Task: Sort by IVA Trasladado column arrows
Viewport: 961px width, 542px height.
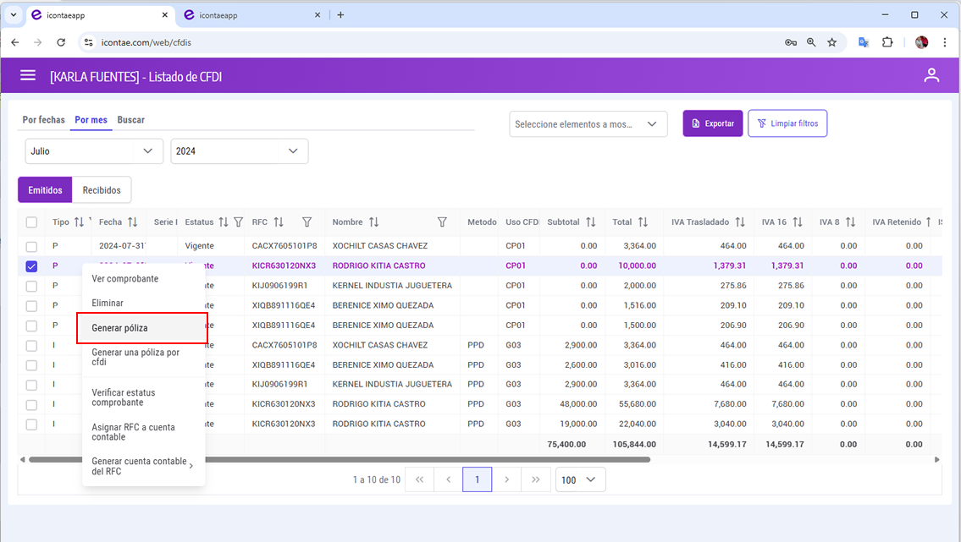Action: [740, 222]
